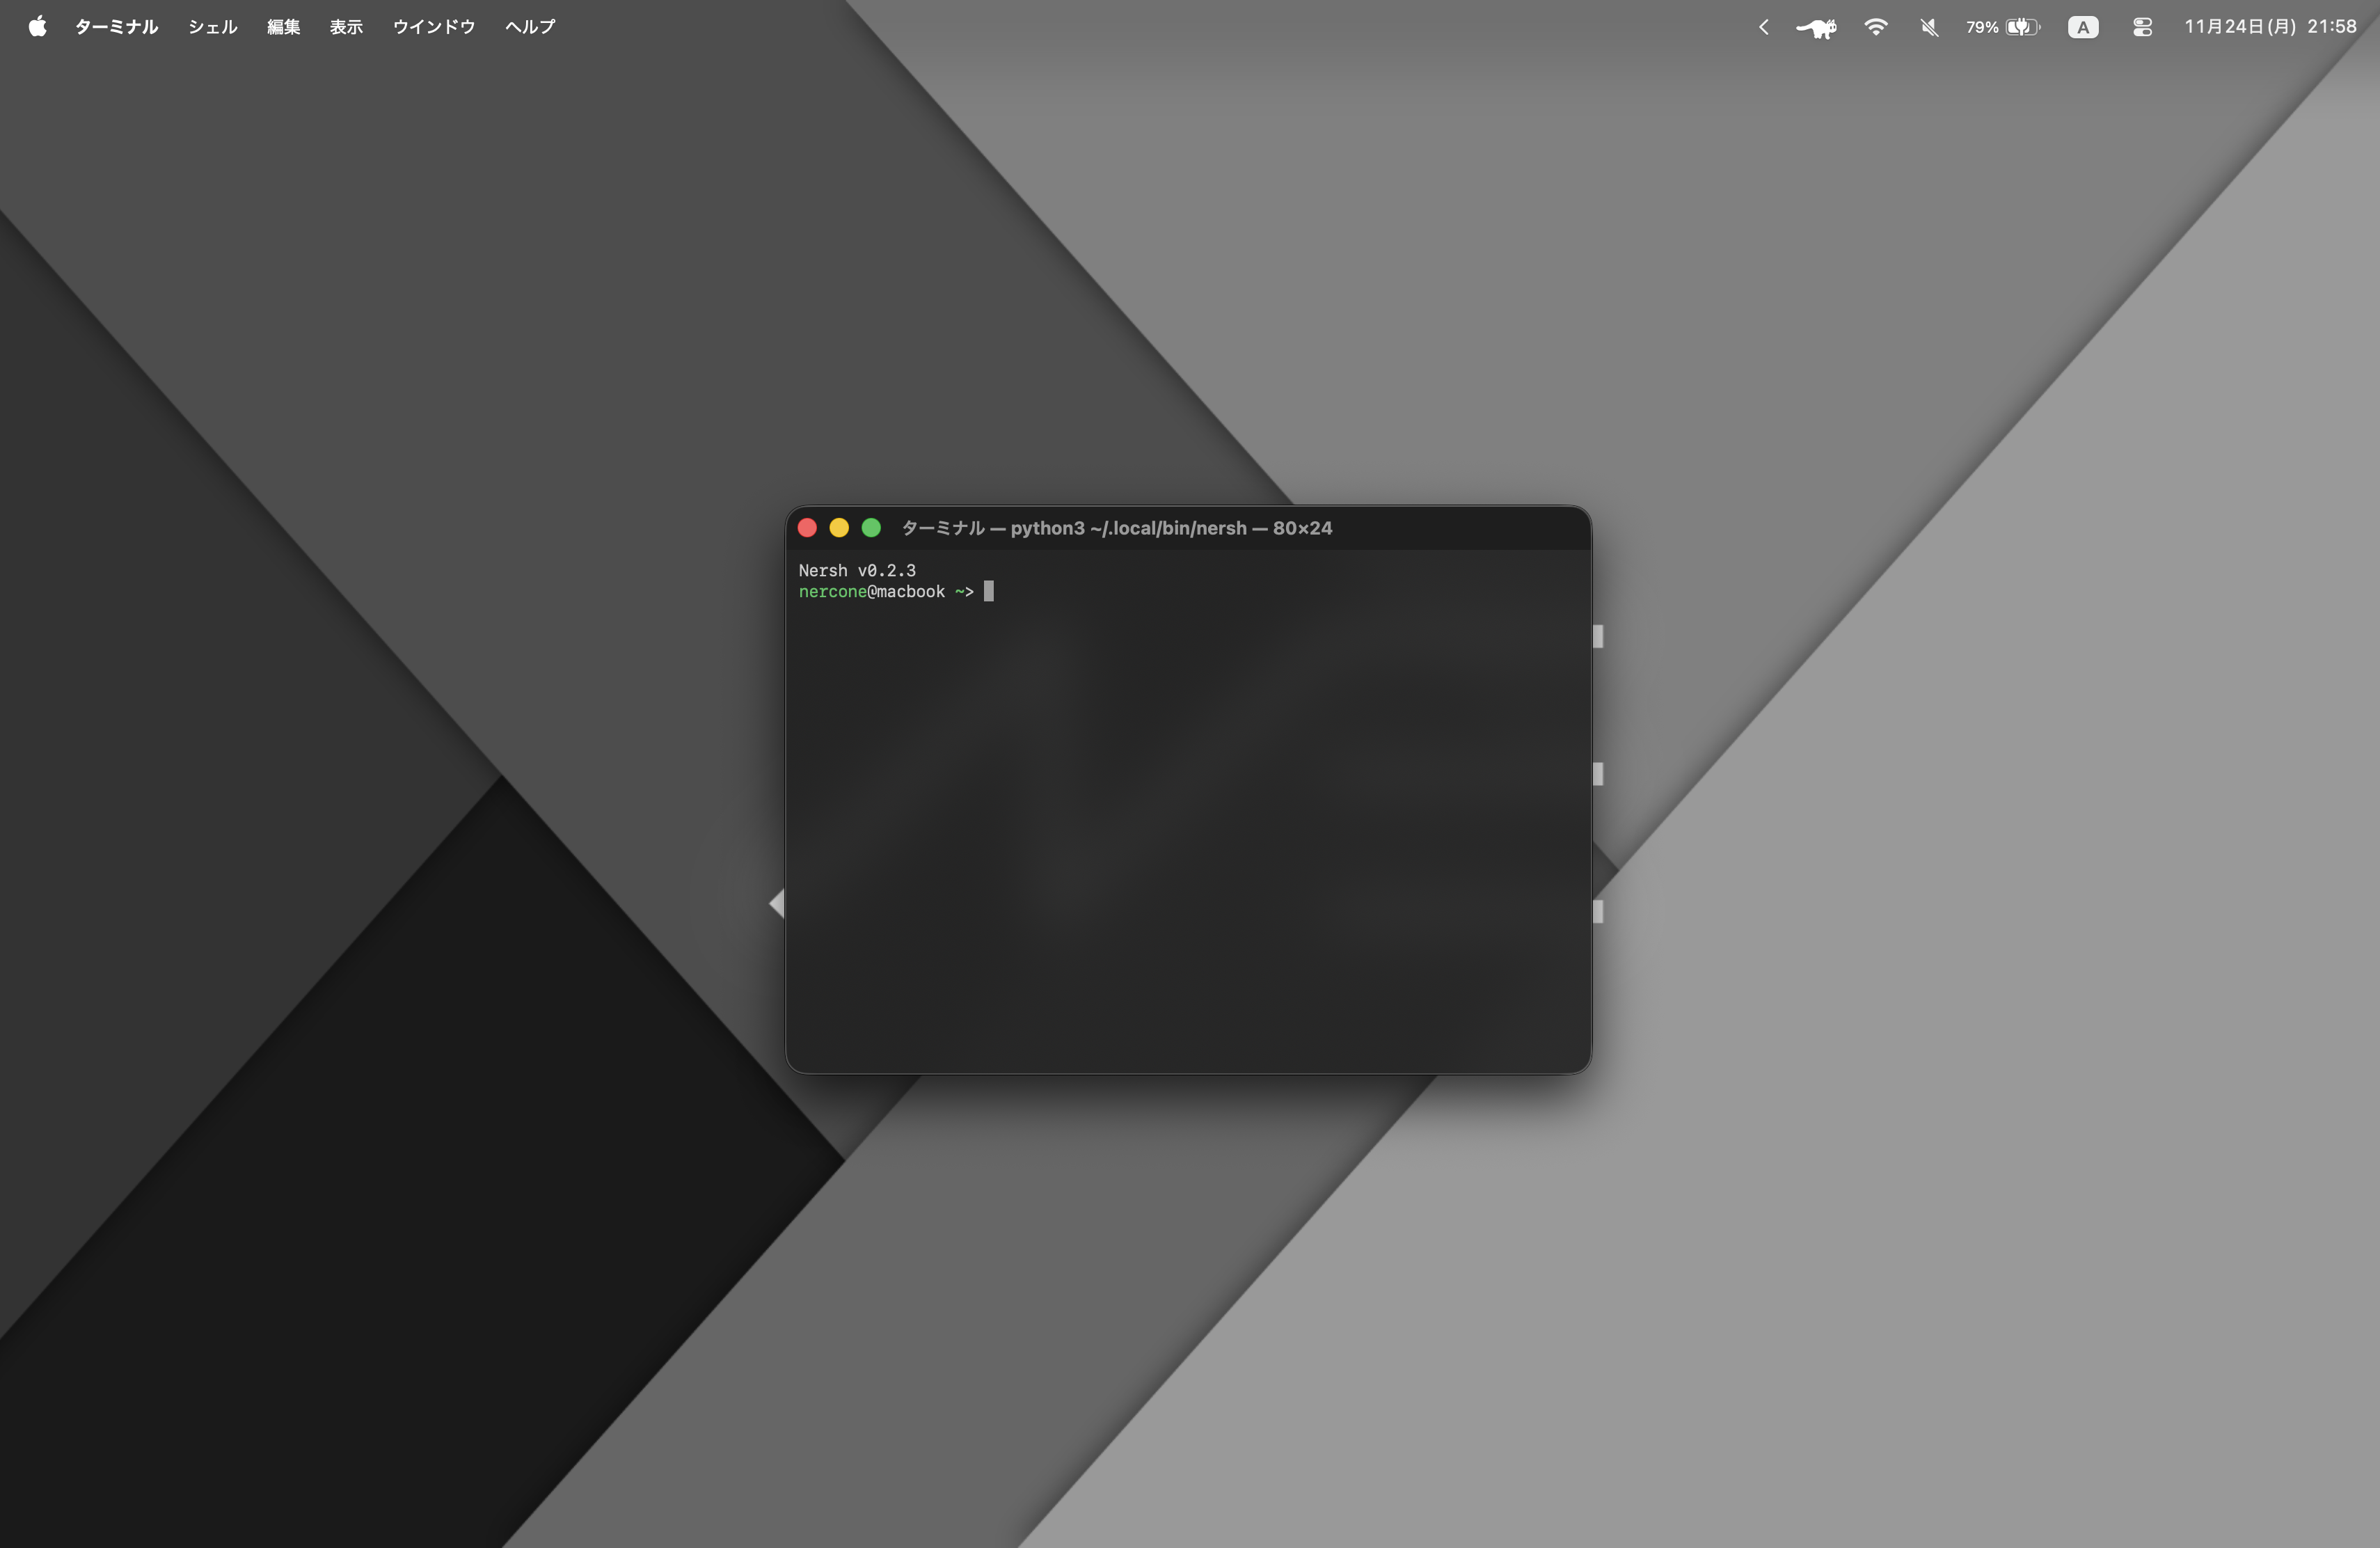Open the Wi-Fi status menu
This screenshot has height=1548, width=2380.
coord(1876,27)
